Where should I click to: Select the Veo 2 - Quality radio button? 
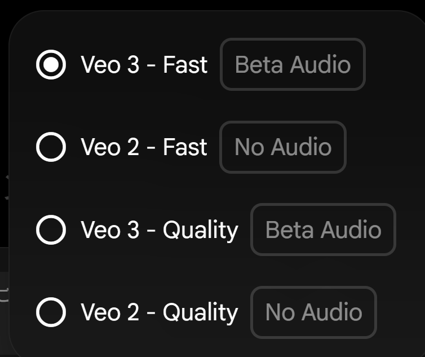pyautogui.click(x=51, y=312)
